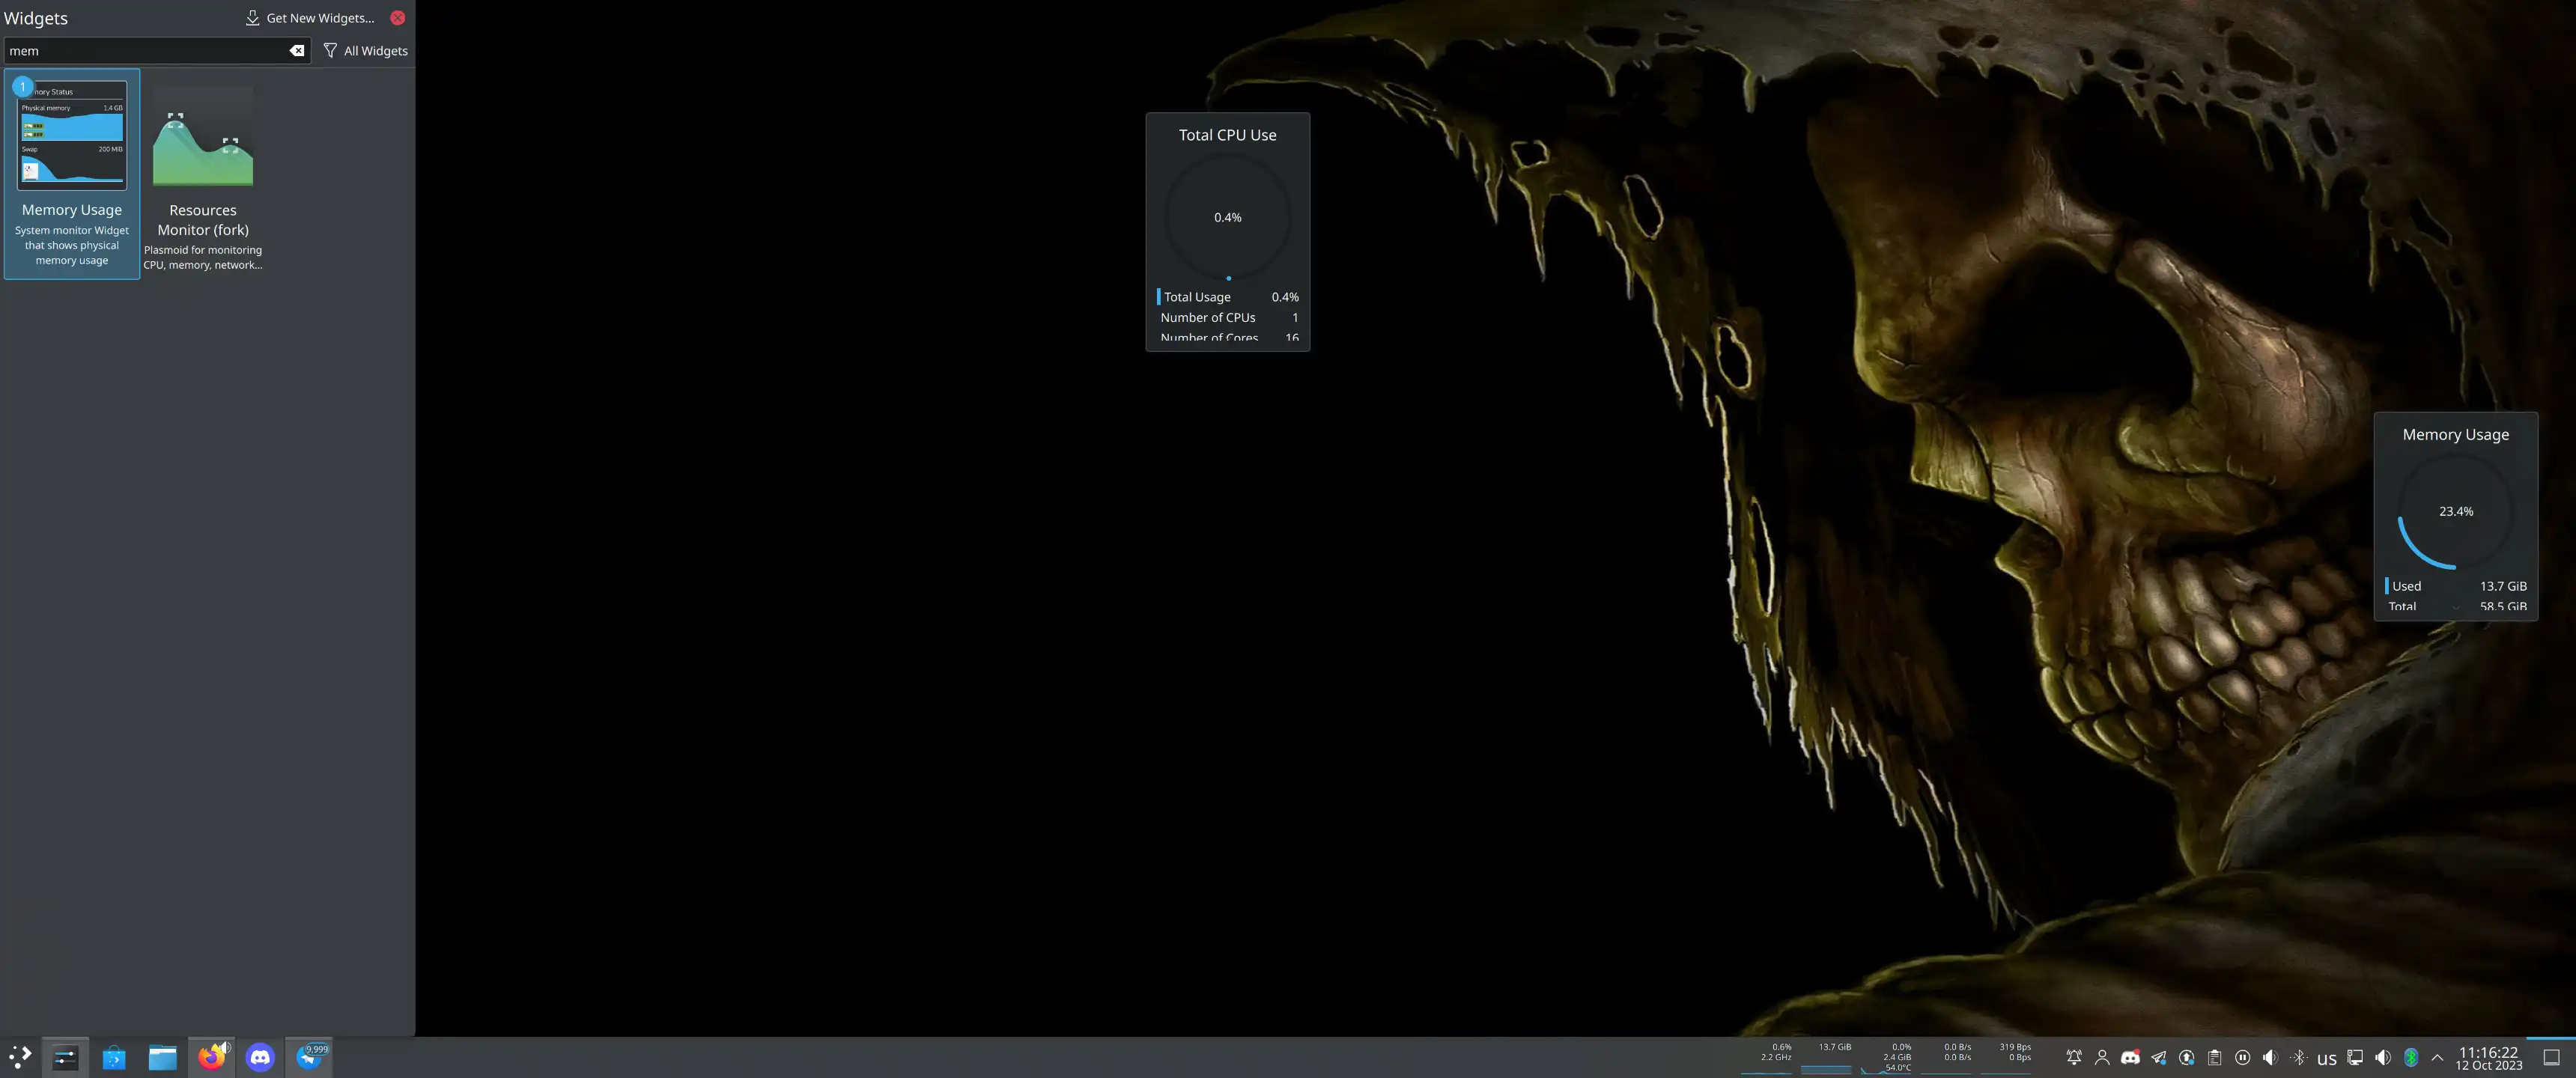2576x1078 pixels.
Task: Select the Memory Usage widget card
Action: click(x=72, y=174)
